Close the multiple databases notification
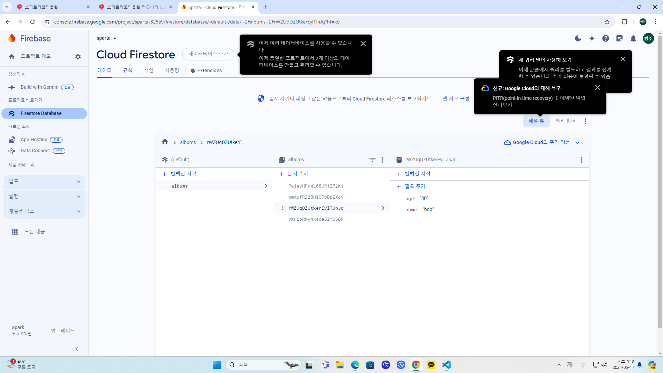Viewport: 663px width, 373px height. 363,44
